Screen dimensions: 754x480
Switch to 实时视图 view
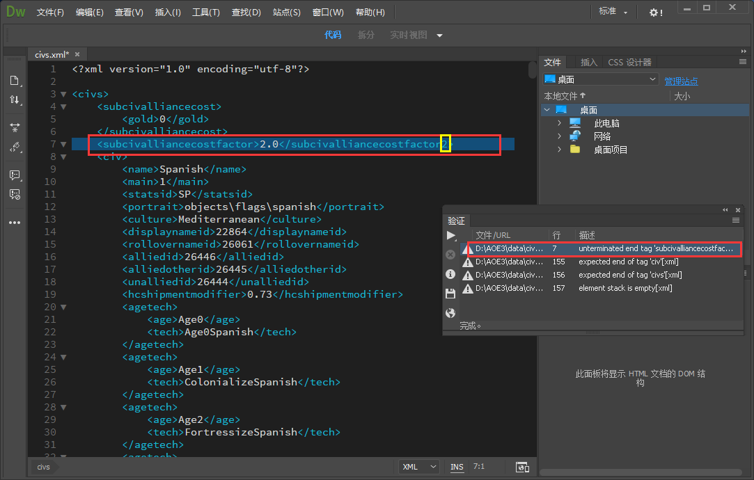408,35
